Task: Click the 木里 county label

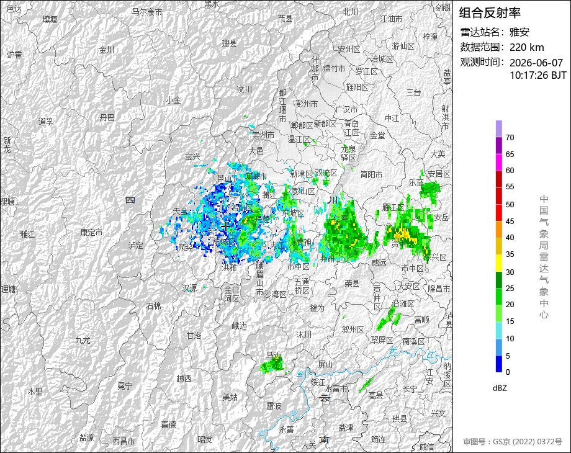Action: [35, 392]
